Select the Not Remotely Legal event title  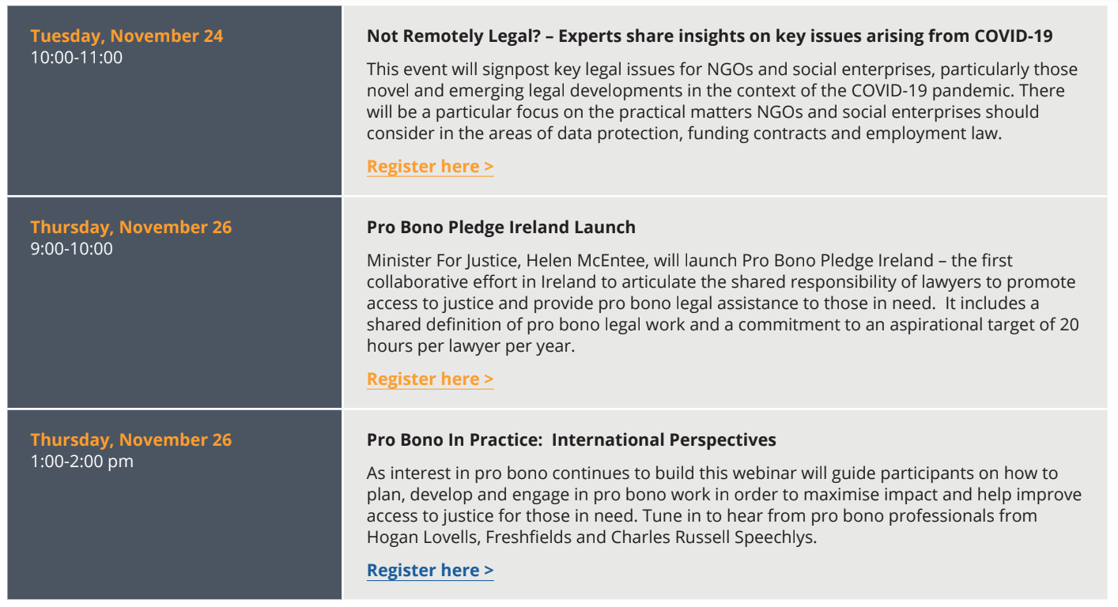pos(709,36)
